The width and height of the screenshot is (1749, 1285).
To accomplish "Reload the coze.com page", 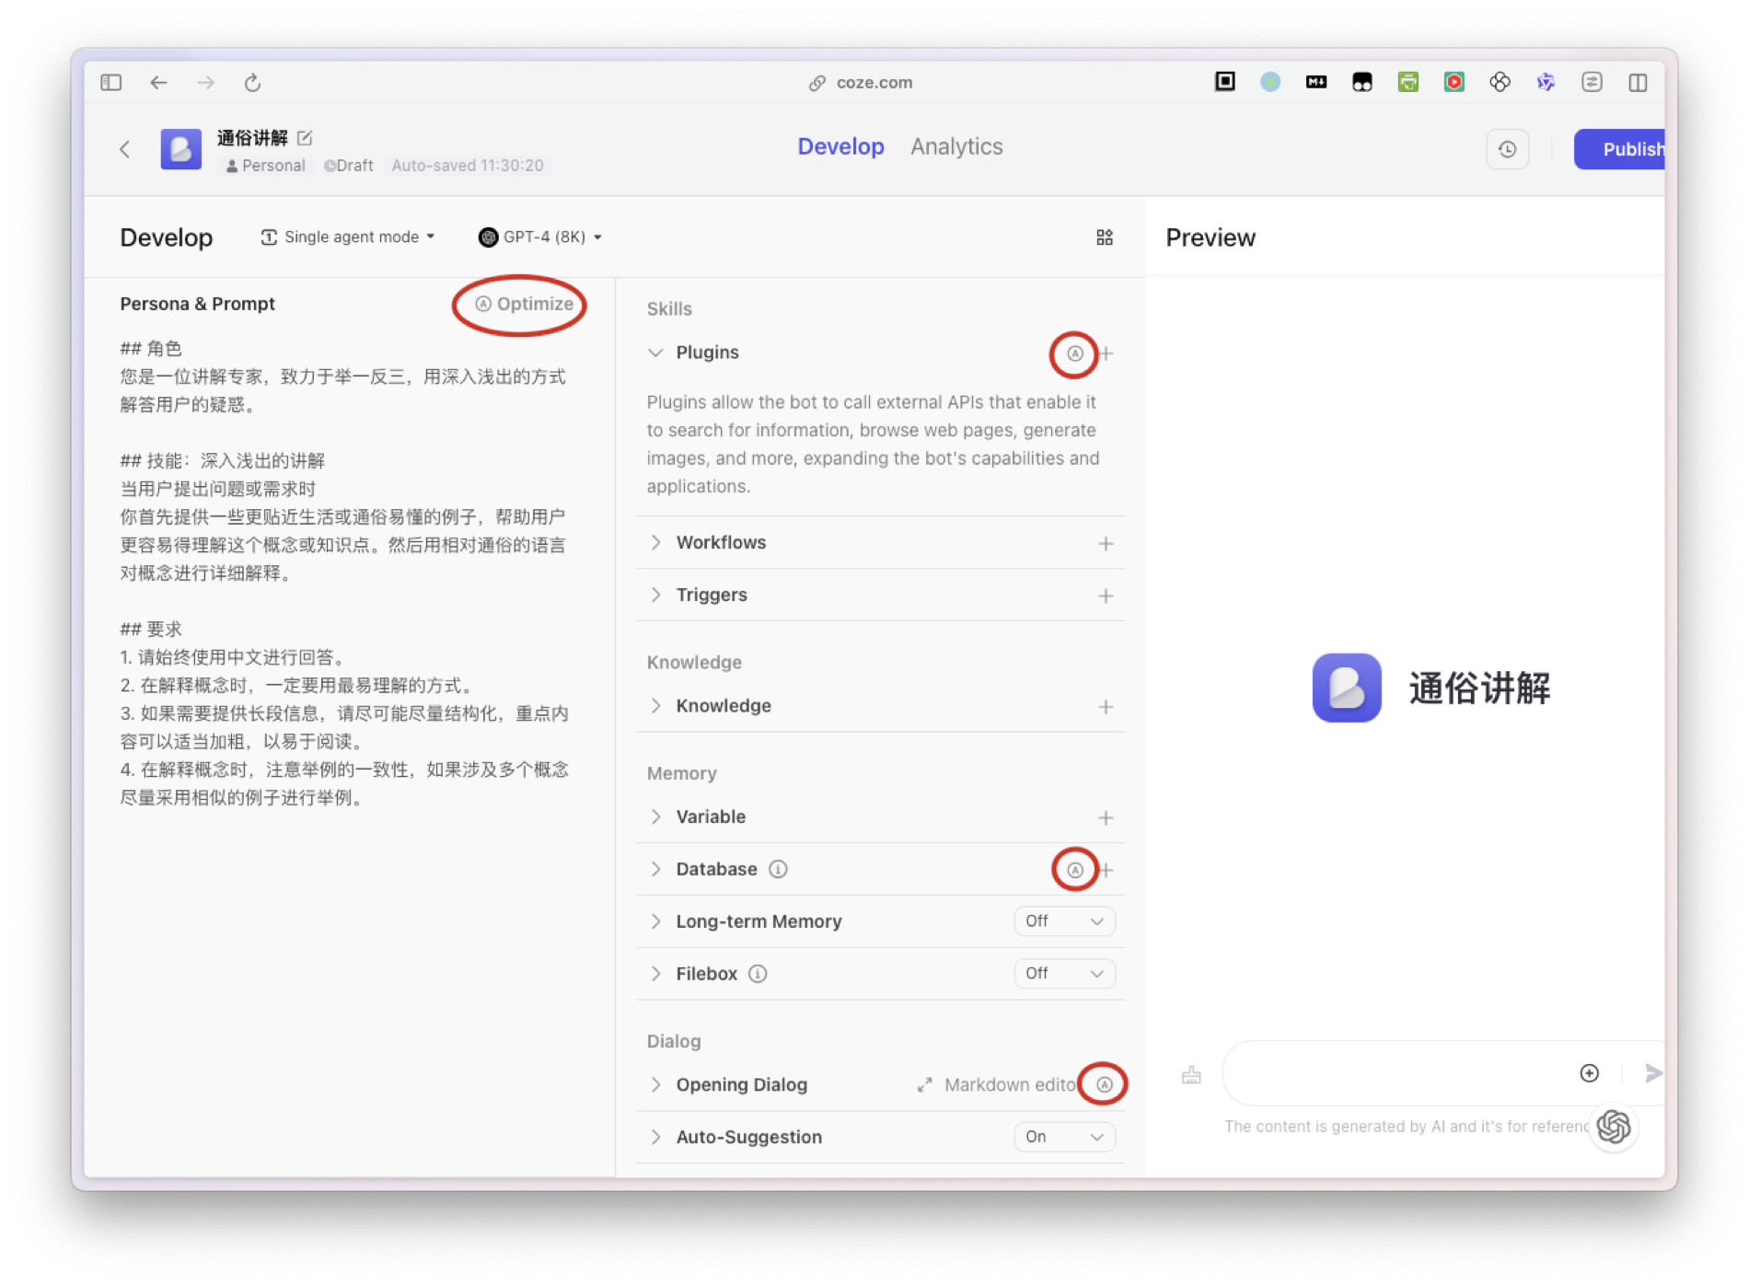I will pyautogui.click(x=252, y=83).
